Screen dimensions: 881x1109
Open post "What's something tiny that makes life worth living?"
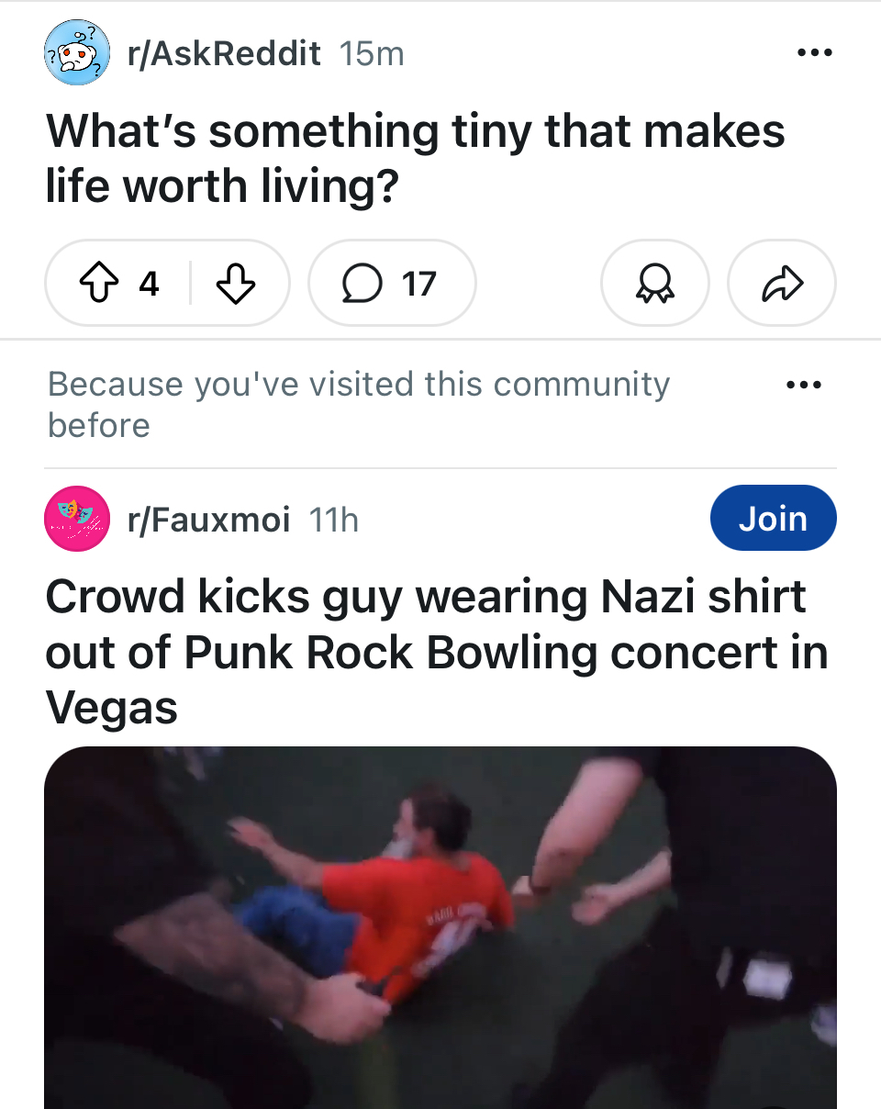click(415, 158)
